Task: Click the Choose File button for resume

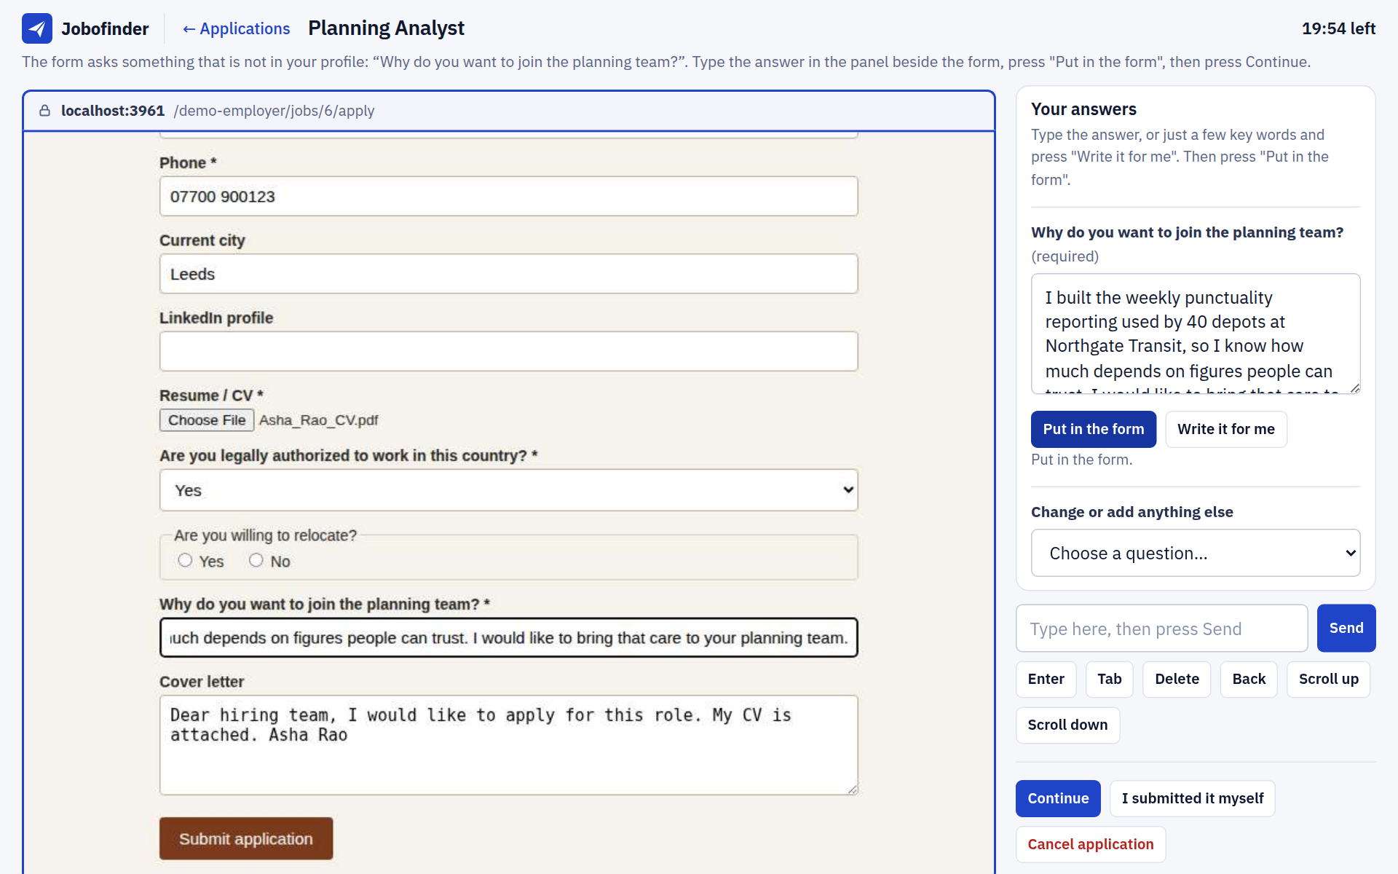Action: coord(207,420)
